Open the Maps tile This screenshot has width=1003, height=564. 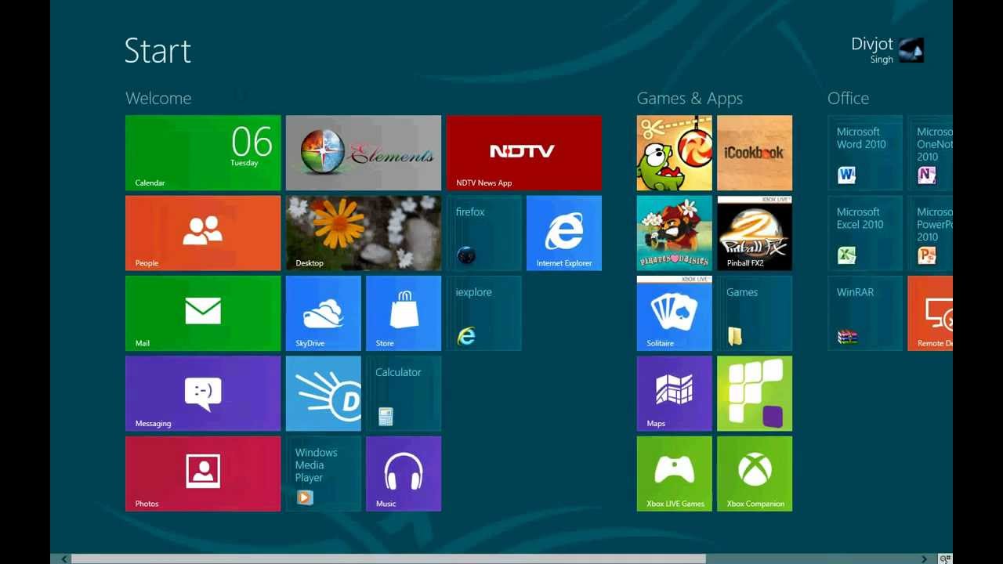click(x=675, y=394)
